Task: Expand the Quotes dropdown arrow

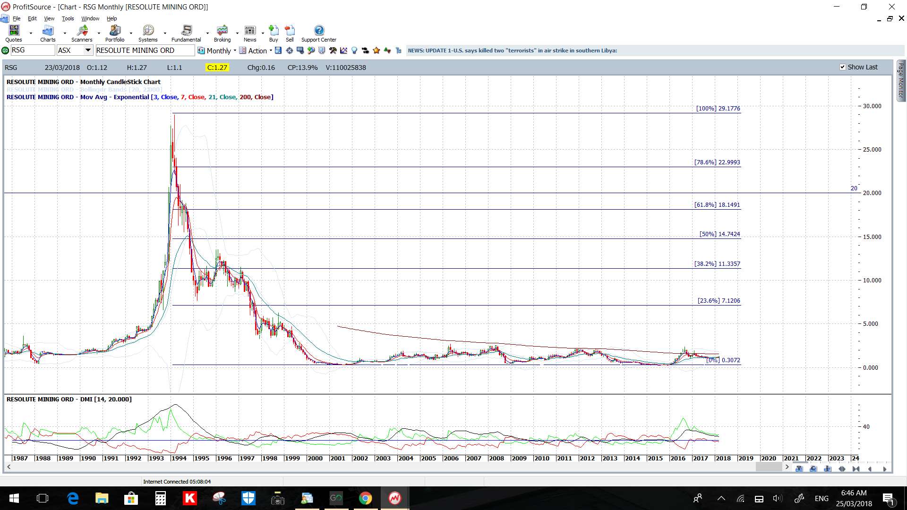Action: click(31, 34)
